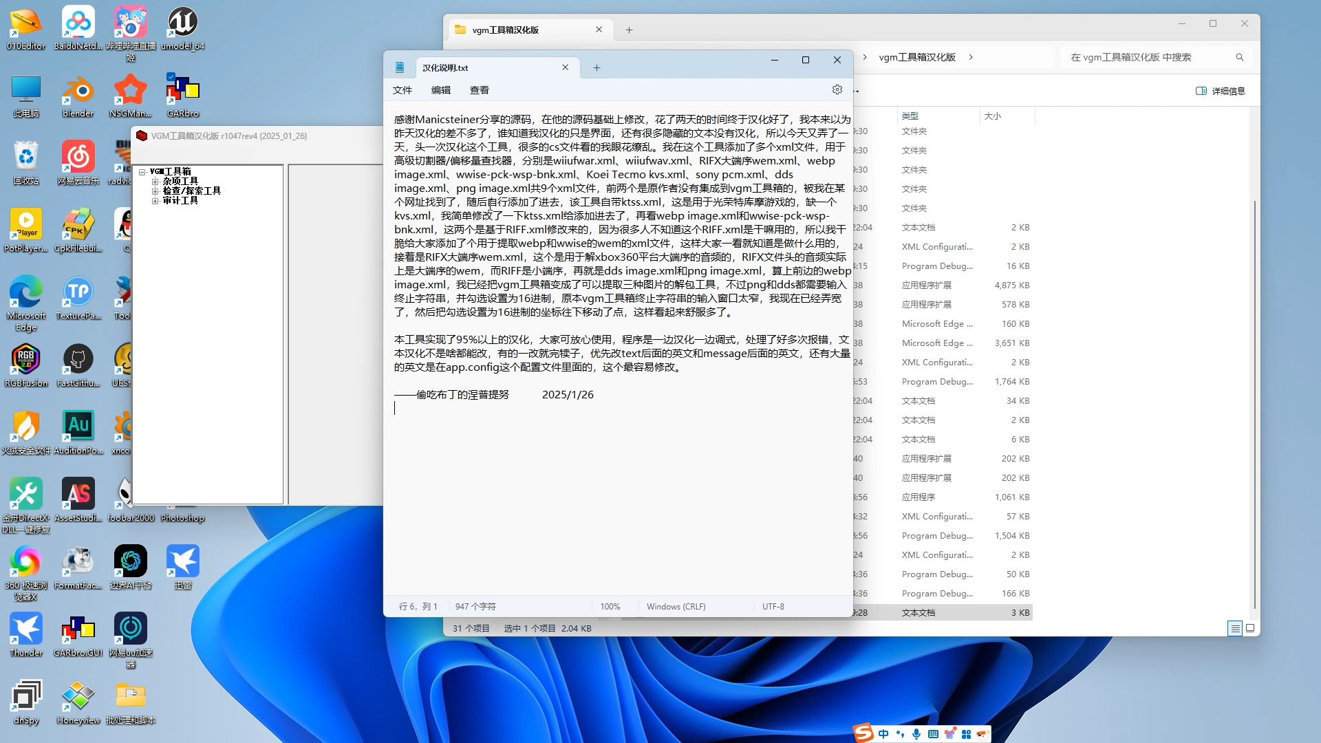This screenshot has height=743, width=1321.
Task: Select the umodel_64 desktop icon
Action: 182,29
